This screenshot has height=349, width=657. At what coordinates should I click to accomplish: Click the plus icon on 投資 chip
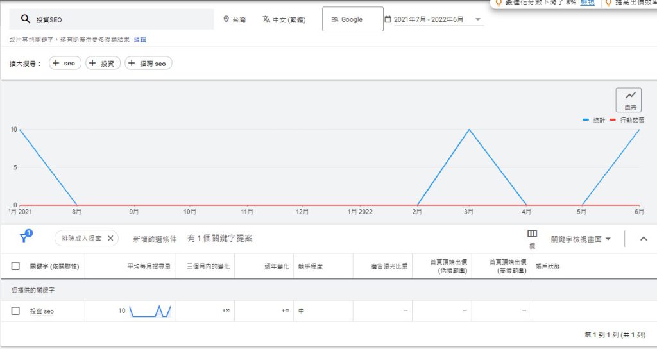[x=92, y=64]
